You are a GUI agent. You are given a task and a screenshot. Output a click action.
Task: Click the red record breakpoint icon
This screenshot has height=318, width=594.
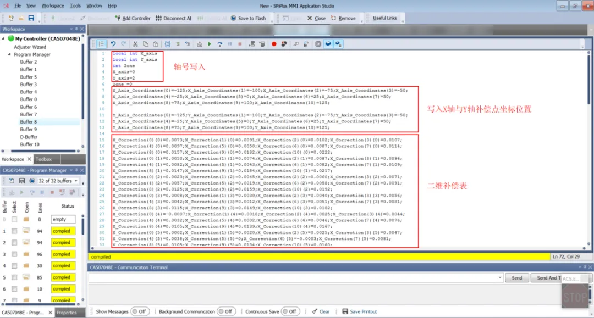[274, 44]
